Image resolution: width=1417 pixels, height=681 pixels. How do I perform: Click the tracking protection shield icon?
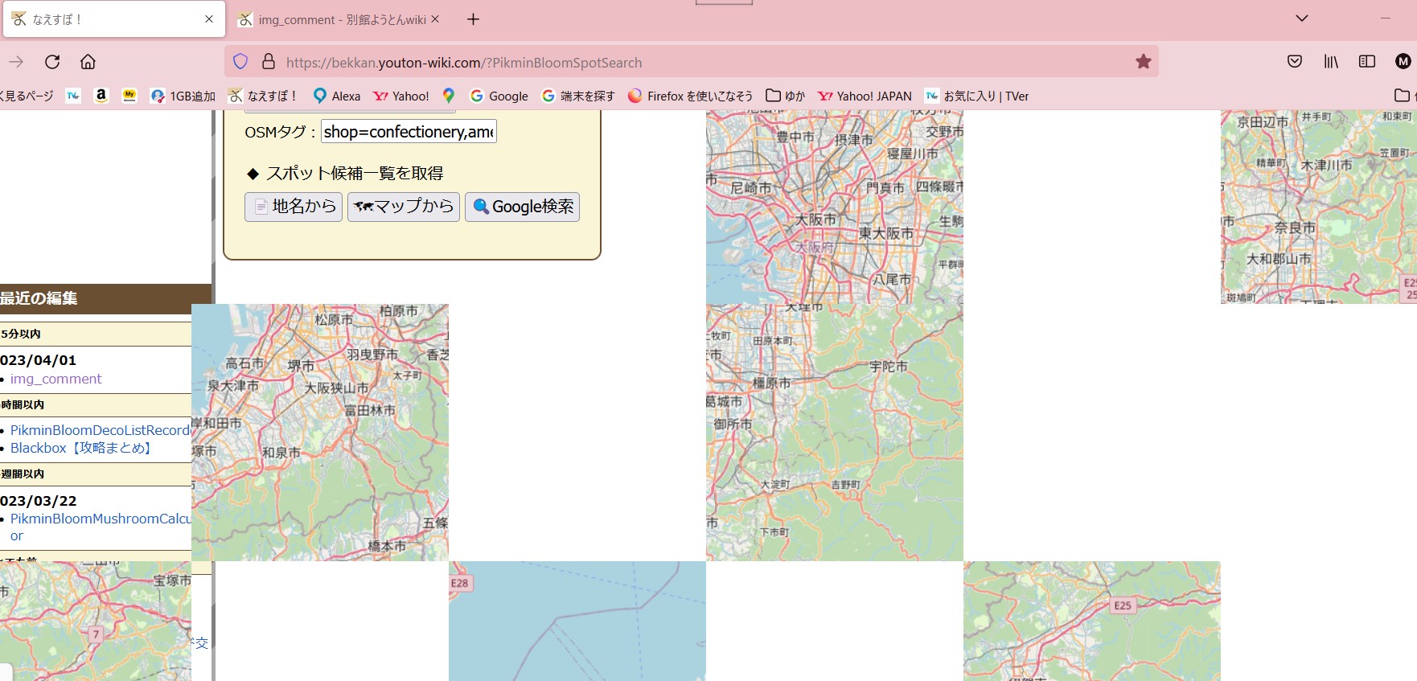(x=240, y=62)
